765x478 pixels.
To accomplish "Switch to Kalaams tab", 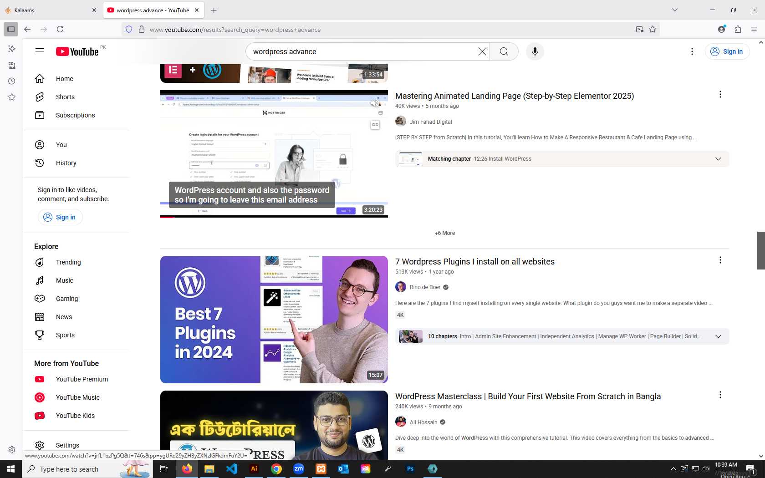I will tap(51, 10).
